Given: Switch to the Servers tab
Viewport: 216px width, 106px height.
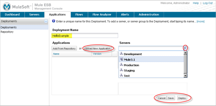Looking at the screenshot, I should pos(34,14).
